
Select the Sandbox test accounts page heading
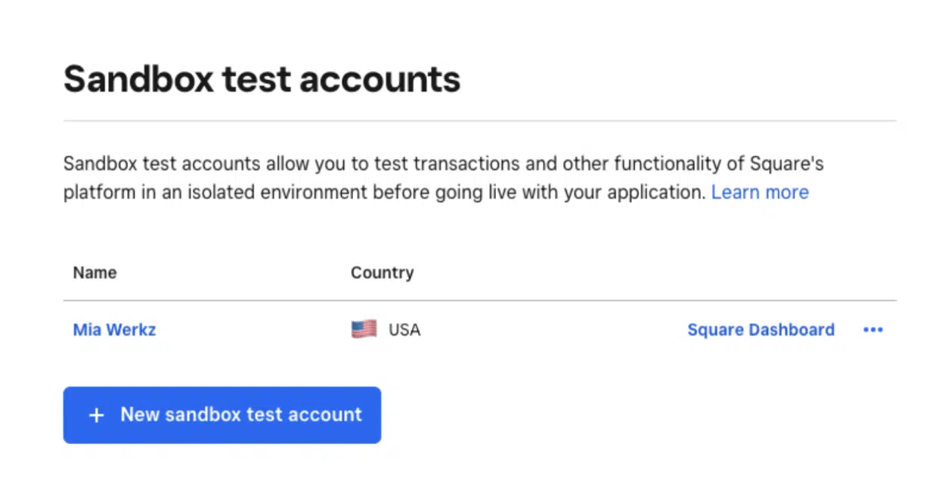click(262, 79)
